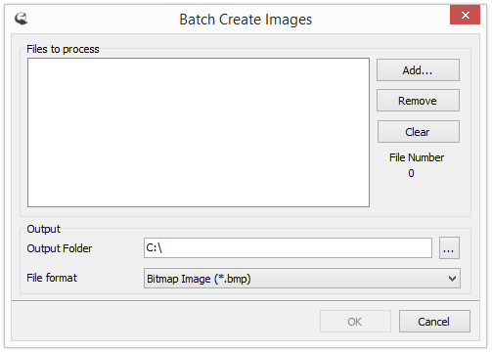This screenshot has height=352, width=492.
Task: Click the Output group label
Action: [x=43, y=229]
